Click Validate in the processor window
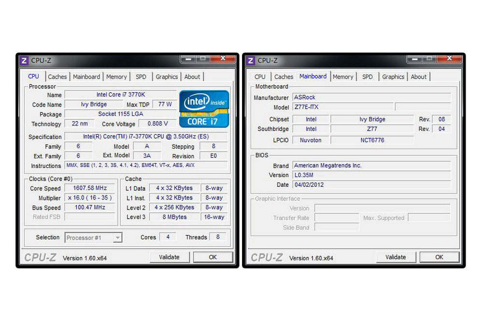Image resolution: width=483 pixels, height=322 pixels. 170,257
